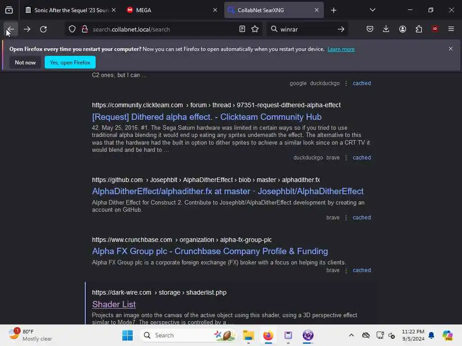Go back one page in Firefox
The height and width of the screenshot is (346, 462).
point(11,29)
